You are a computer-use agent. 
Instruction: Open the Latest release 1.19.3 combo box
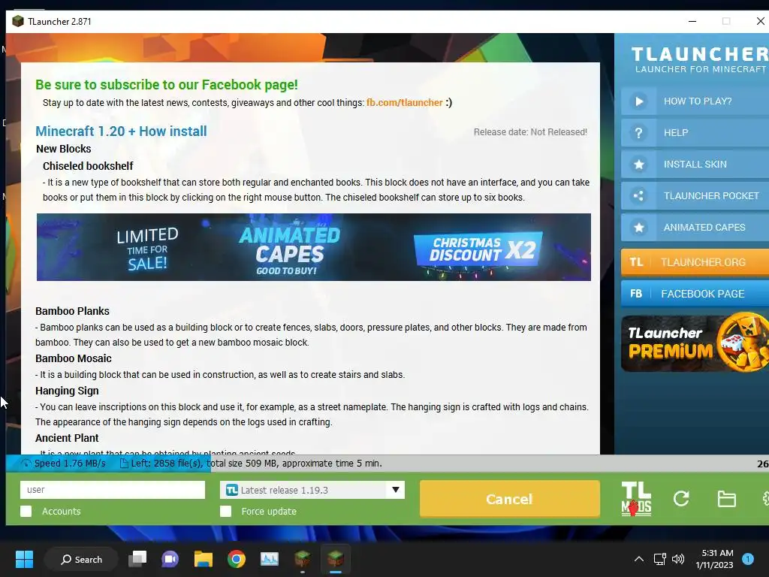point(312,490)
